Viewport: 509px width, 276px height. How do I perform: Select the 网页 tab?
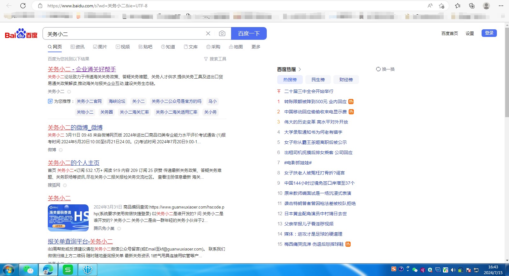click(x=55, y=47)
